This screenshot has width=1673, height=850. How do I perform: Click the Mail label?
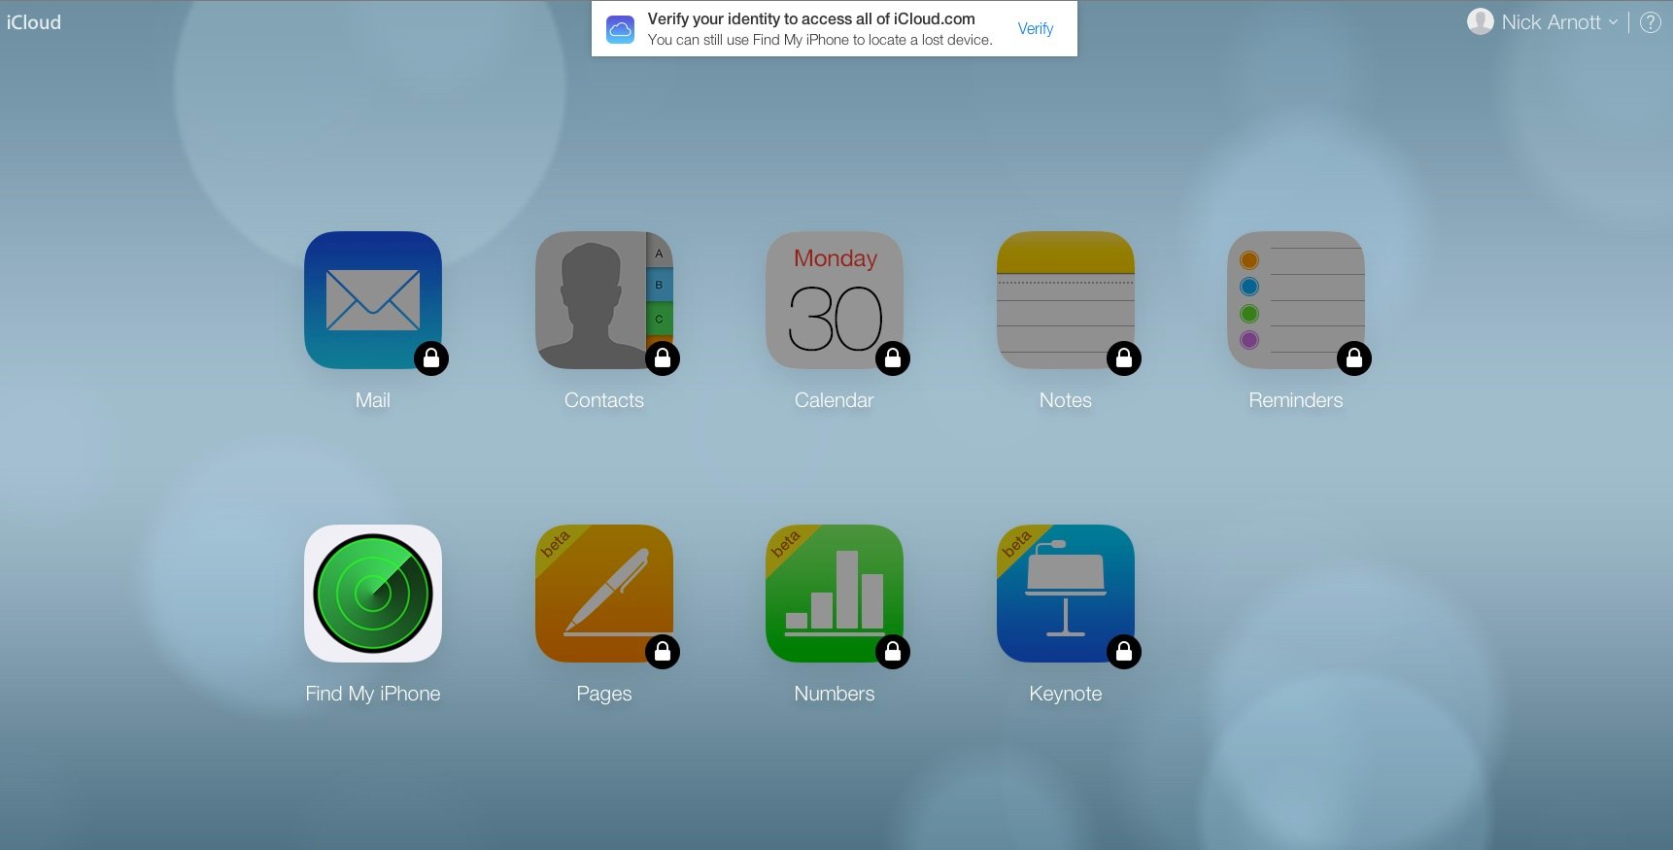coord(373,400)
